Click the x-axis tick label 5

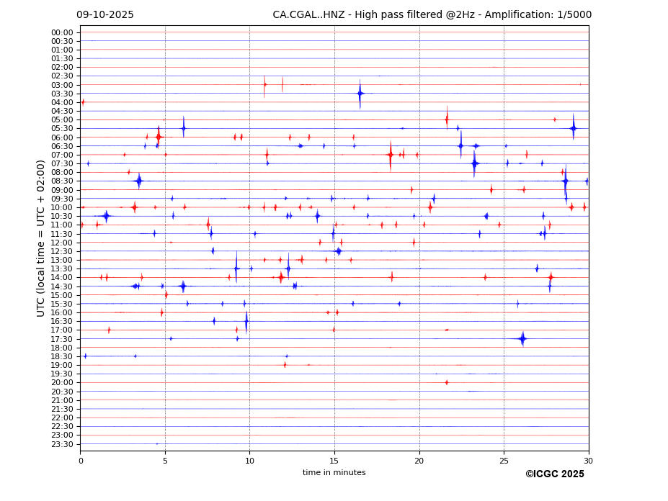[165, 461]
